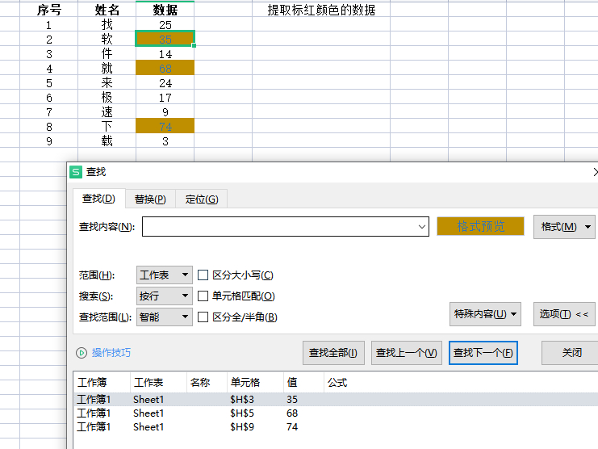This screenshot has height=449, width=598.
Task: Toggle the 单元格匹配(O) checkbox
Action: pos(203,296)
